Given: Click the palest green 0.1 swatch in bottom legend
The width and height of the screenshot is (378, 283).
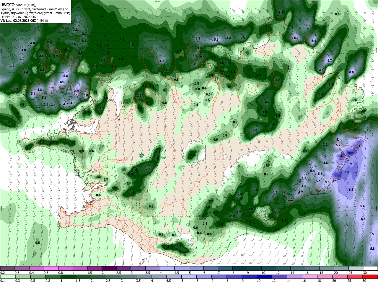Looking at the screenshot, I should (x=7, y=277).
